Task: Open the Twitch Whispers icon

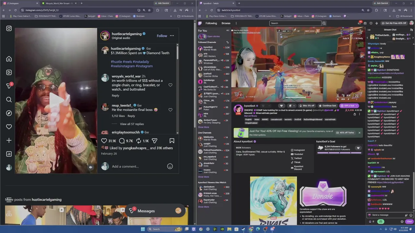Action: 371,23
